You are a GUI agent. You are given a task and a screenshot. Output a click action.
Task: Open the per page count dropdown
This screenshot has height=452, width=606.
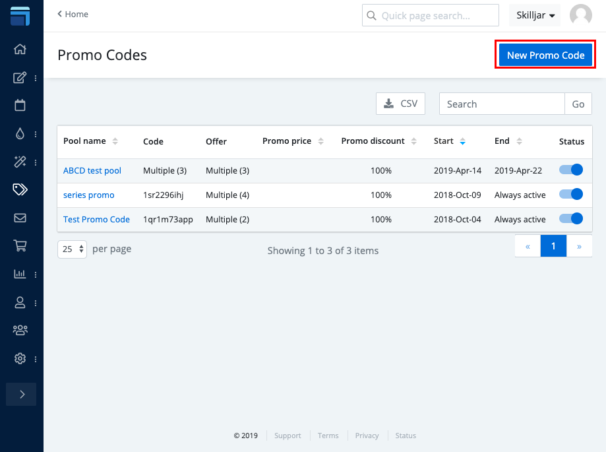pyautogui.click(x=72, y=249)
